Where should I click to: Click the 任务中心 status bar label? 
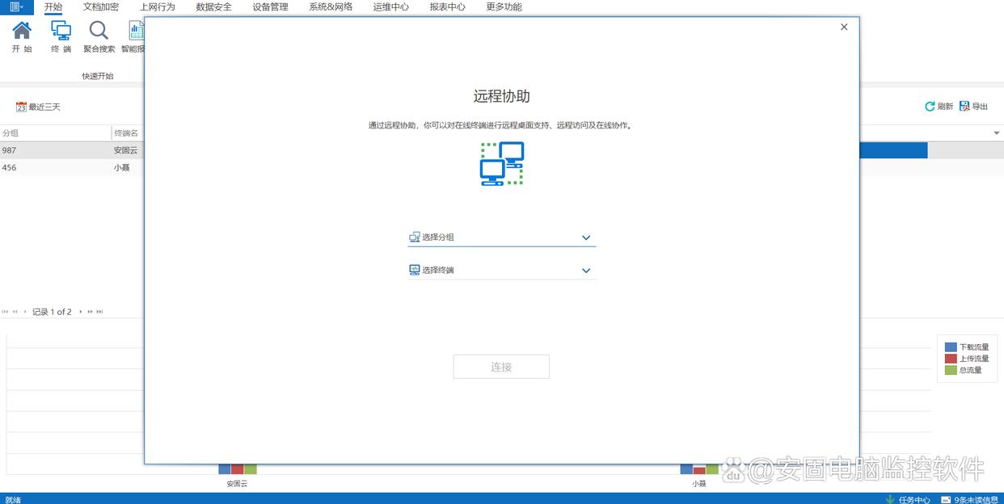(914, 499)
